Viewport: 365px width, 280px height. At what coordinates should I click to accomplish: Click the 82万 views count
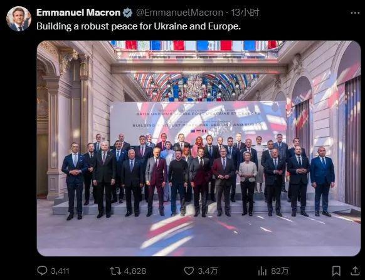280,271
